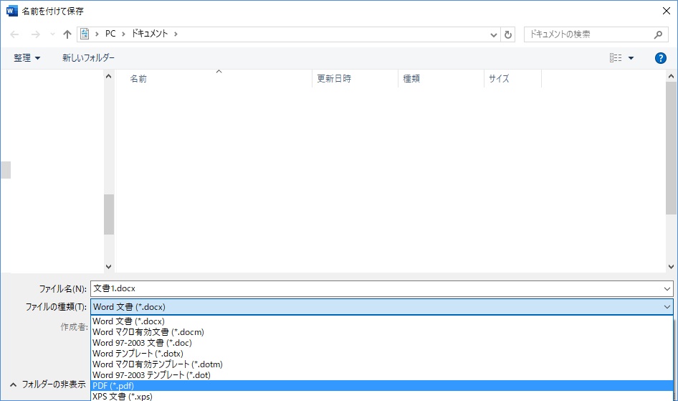Choose Word テンプレート (*.dotx)
Image resolution: width=678 pixels, height=401 pixels.
point(382,354)
